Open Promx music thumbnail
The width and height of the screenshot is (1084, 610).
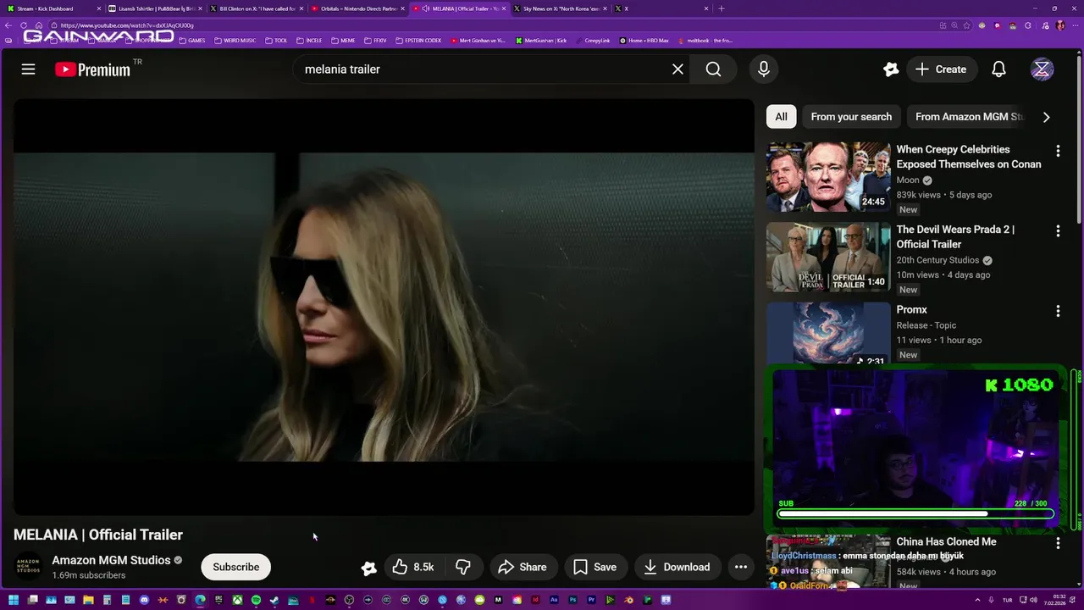tap(828, 335)
